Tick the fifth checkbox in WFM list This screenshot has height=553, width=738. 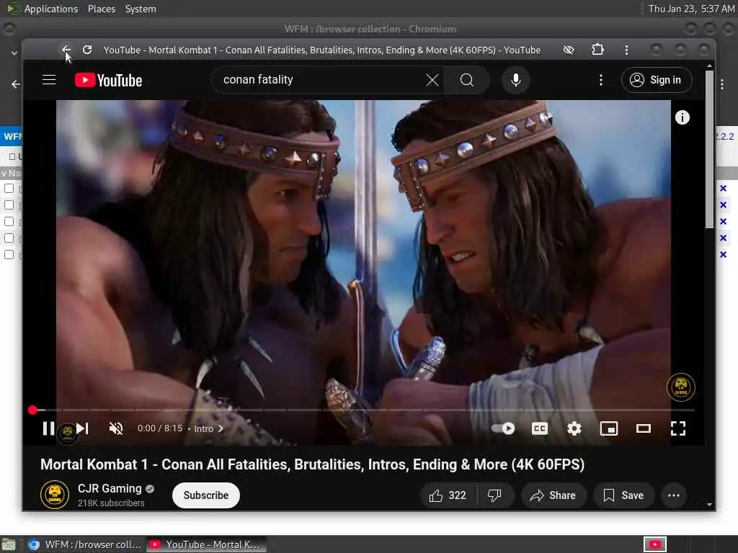pyautogui.click(x=9, y=254)
